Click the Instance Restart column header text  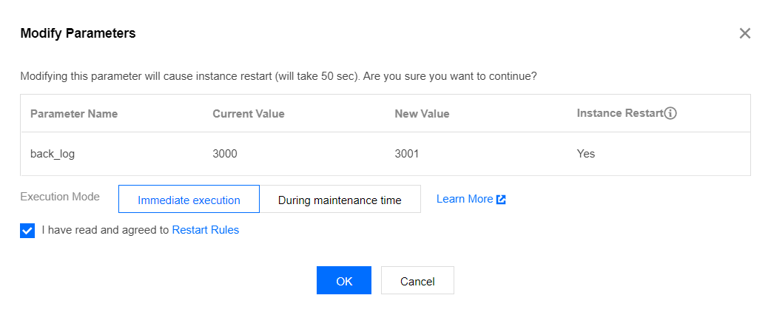(619, 114)
